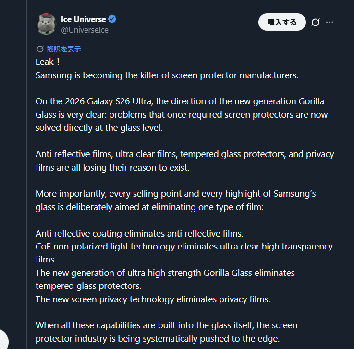Click the Ice Universe cat profile avatar
Screen dimensions: 354x349
pyautogui.click(x=47, y=24)
